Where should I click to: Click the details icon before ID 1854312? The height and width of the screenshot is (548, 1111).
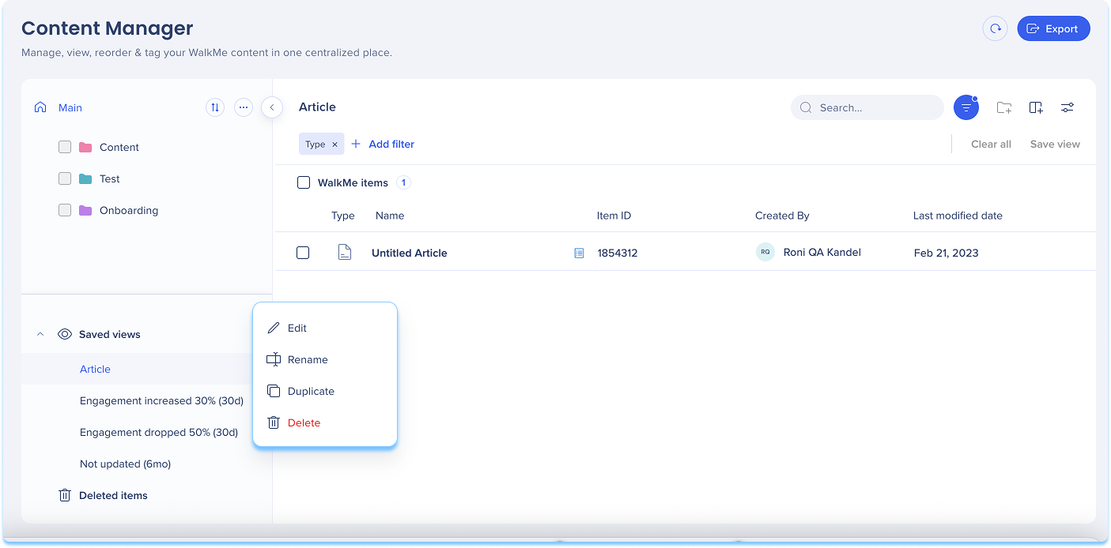(x=579, y=253)
